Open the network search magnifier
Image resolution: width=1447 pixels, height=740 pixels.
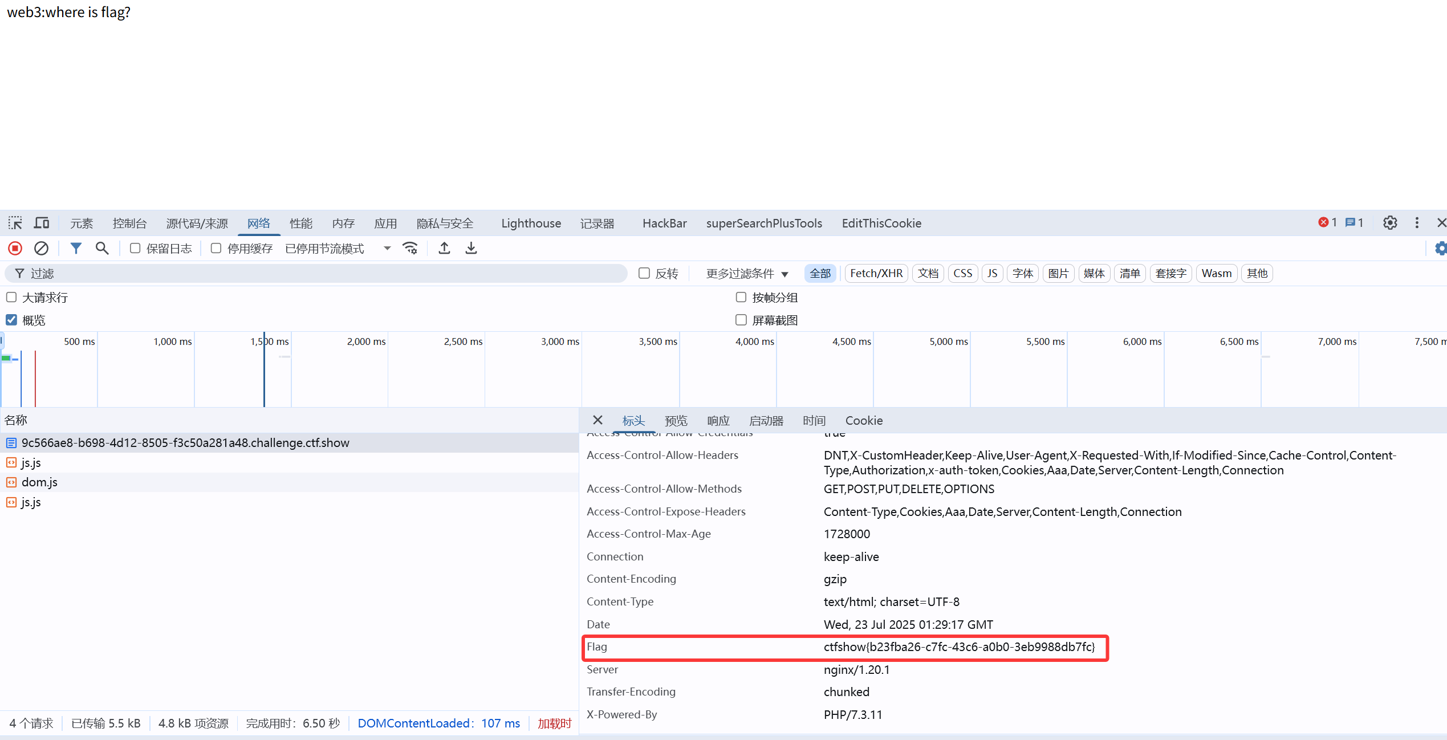102,249
